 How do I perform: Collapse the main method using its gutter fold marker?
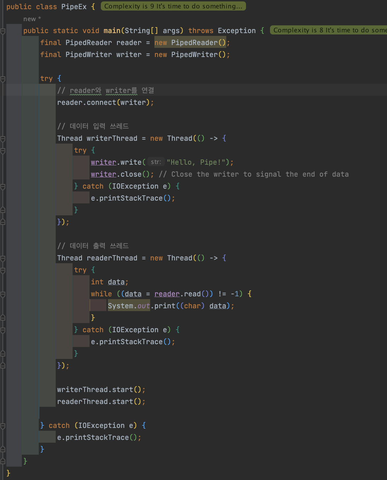pyautogui.click(x=3, y=31)
